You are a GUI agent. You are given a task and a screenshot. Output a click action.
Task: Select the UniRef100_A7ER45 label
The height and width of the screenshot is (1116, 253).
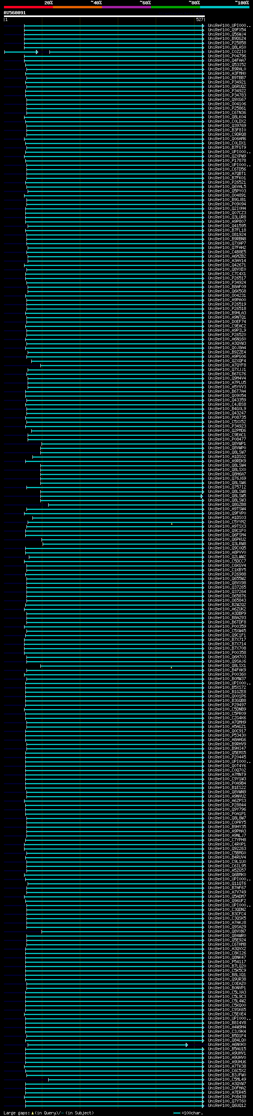[227, 1092]
